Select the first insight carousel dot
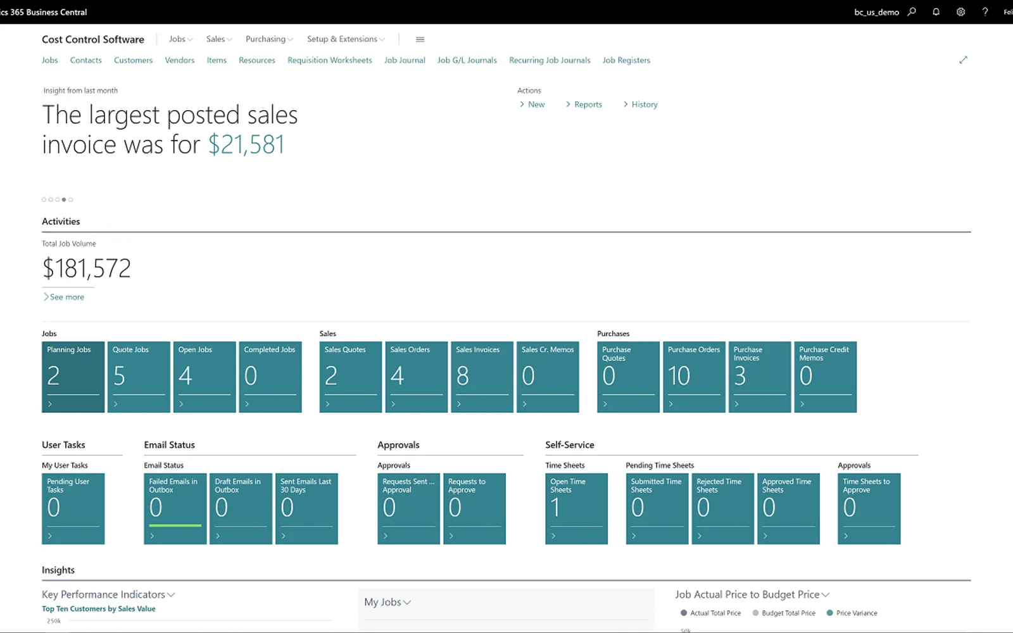 point(44,199)
